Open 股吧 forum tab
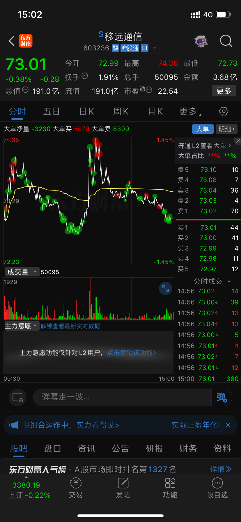The image size is (241, 522). click(x=19, y=449)
